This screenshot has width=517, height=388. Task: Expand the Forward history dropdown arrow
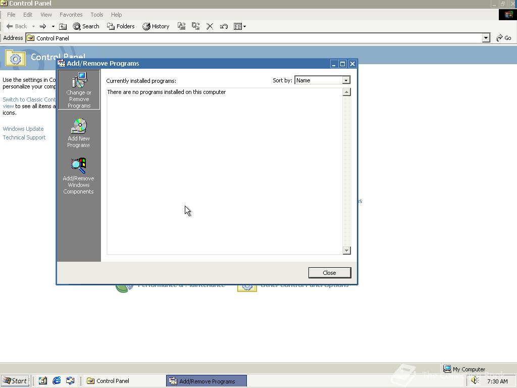tap(53, 26)
